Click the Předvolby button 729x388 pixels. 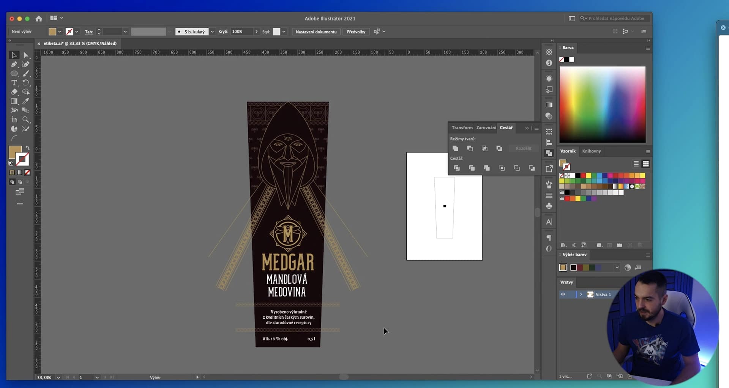click(x=356, y=32)
